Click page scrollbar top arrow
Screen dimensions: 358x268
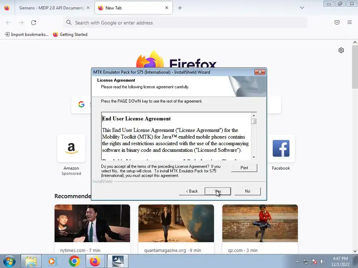(x=355, y=42)
